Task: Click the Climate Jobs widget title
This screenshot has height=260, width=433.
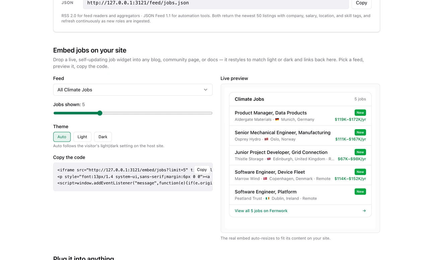Action: (x=249, y=99)
